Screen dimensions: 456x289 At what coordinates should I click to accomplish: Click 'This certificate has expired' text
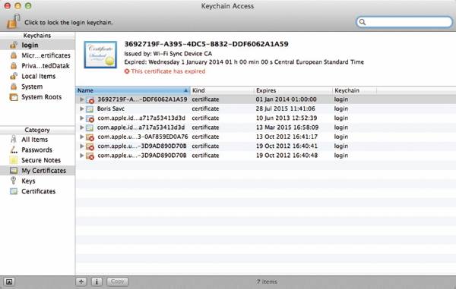pyautogui.click(x=168, y=71)
